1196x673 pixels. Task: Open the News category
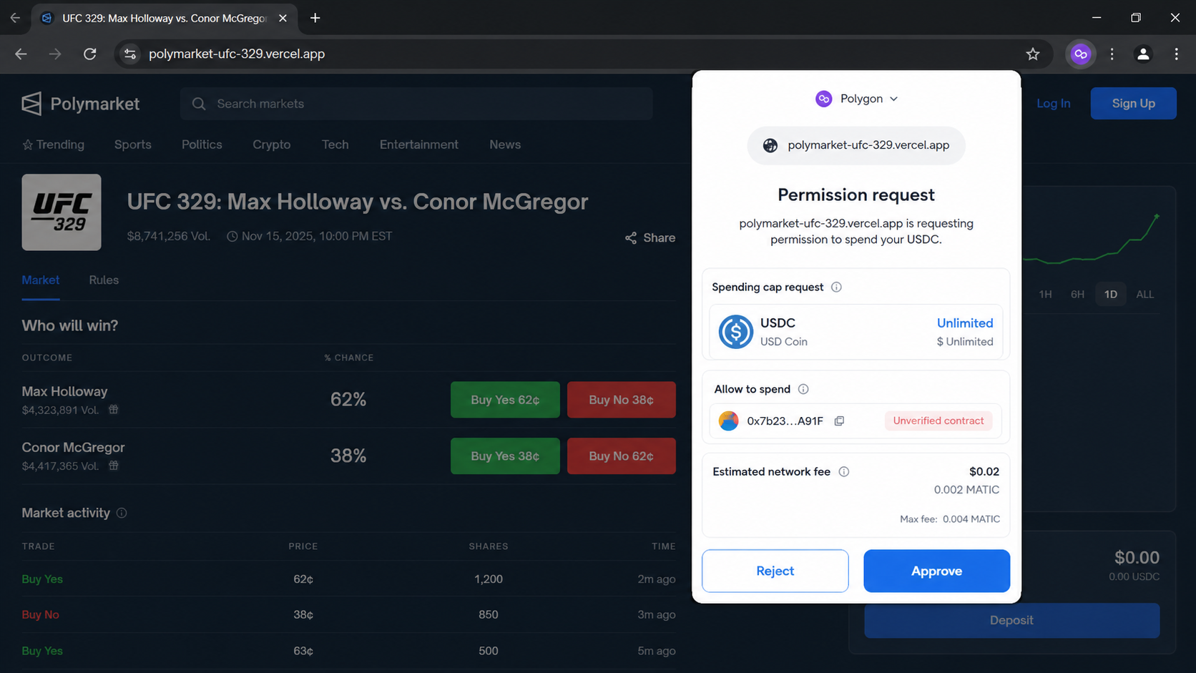(505, 144)
